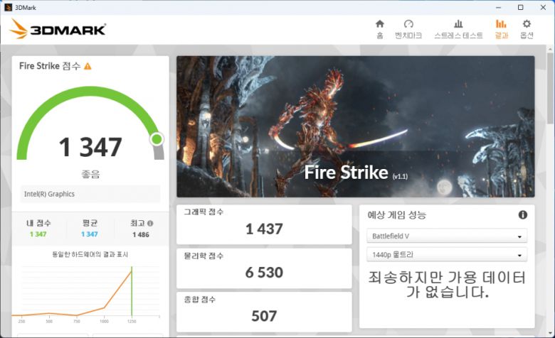Click info icon in estimated game performance panel
555x338 pixels.
[x=523, y=214]
